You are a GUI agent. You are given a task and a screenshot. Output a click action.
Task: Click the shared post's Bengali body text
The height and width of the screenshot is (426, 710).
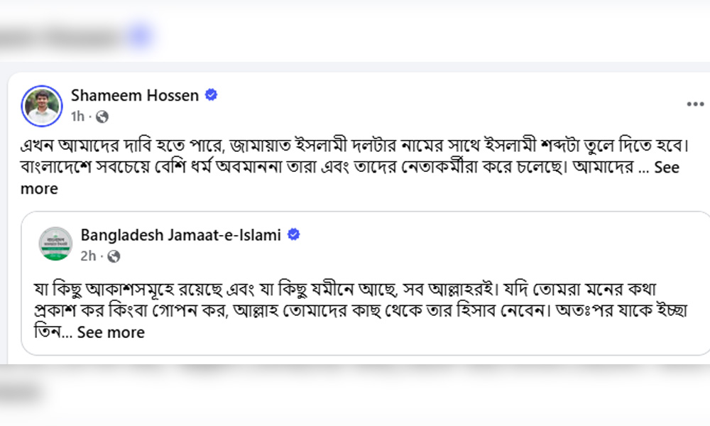point(361,310)
